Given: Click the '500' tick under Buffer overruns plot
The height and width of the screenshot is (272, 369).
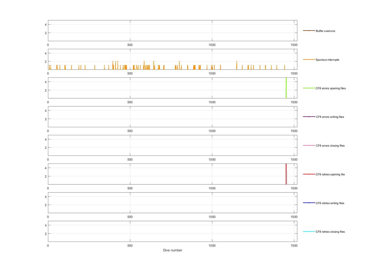Looking at the screenshot, I should 130,45.
